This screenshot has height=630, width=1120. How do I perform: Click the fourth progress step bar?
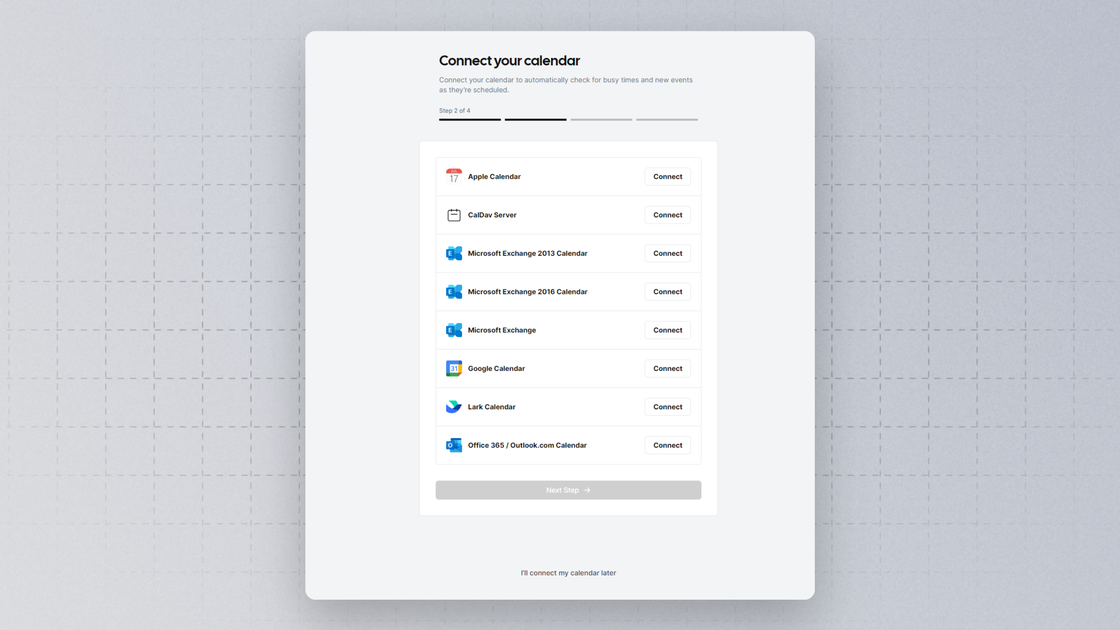click(667, 119)
